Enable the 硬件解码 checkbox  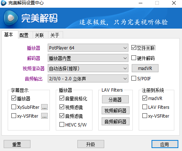(134, 58)
